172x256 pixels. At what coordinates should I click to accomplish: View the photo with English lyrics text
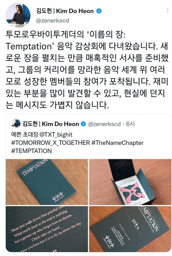tap(47, 229)
